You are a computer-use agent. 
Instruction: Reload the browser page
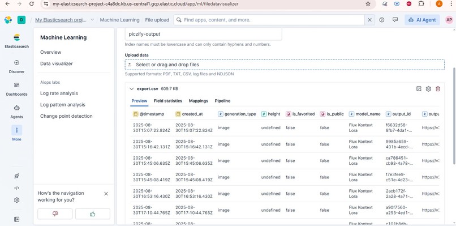coord(32,4)
